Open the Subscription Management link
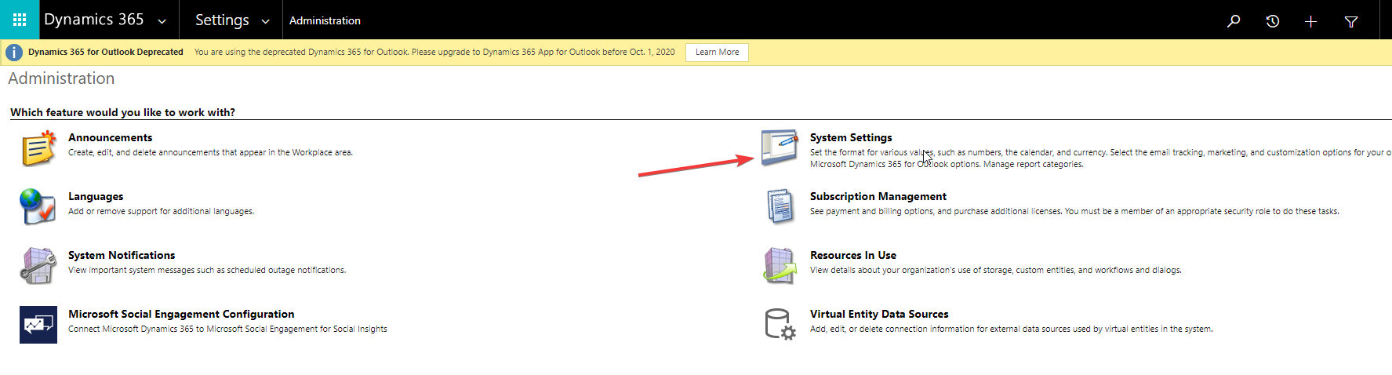 878,196
